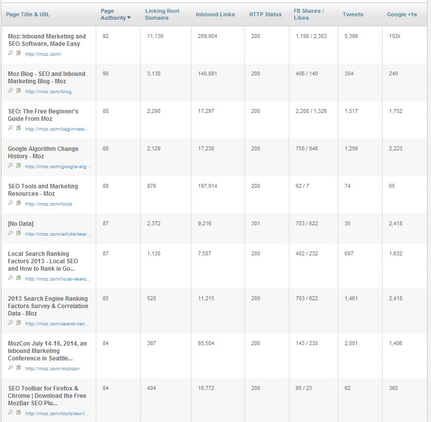This screenshot has width=431, height=422.
Task: Open the http://moz.com/ link
Action: (x=43, y=54)
